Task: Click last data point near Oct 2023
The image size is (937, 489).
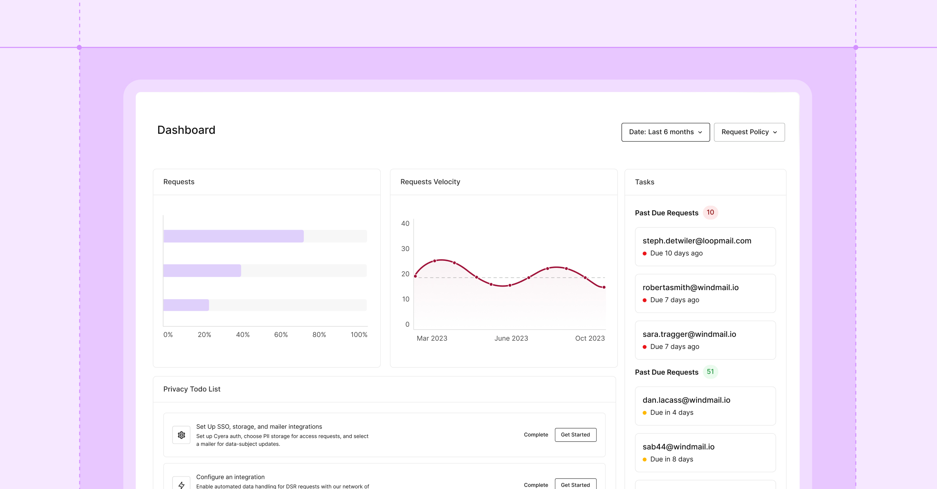Action: [x=604, y=287]
